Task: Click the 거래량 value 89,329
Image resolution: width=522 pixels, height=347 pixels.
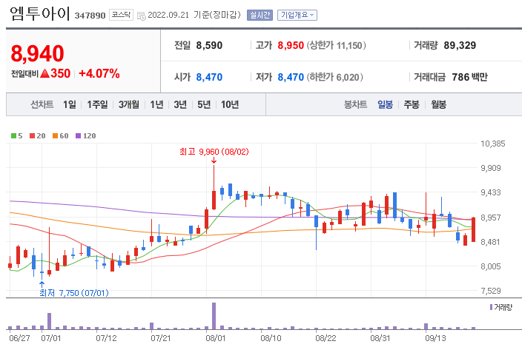Action: click(x=460, y=45)
